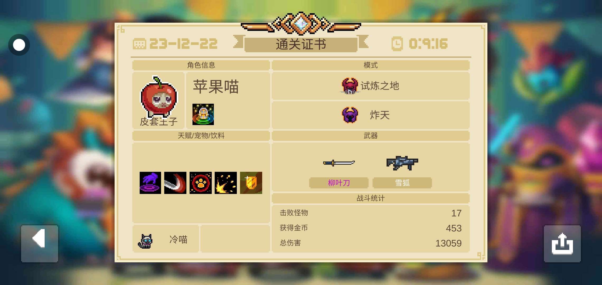Screen dimensions: 602x285
Task: Tap the red blade slash talent icon
Action: tap(175, 183)
